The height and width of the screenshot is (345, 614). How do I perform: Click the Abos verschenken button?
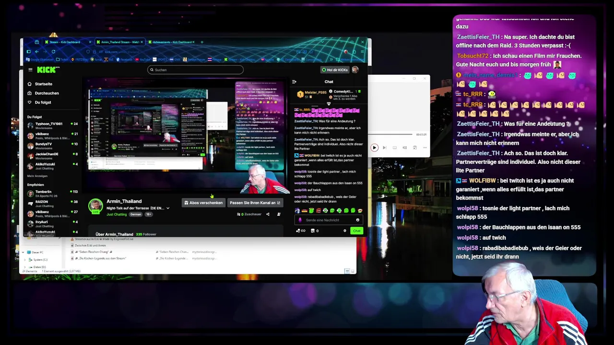[203, 203]
